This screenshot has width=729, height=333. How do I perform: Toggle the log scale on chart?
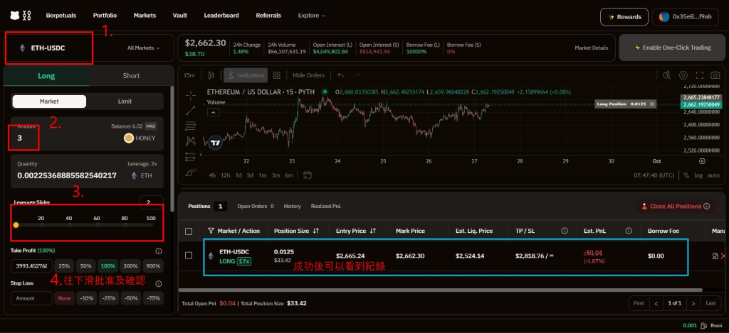pos(699,175)
